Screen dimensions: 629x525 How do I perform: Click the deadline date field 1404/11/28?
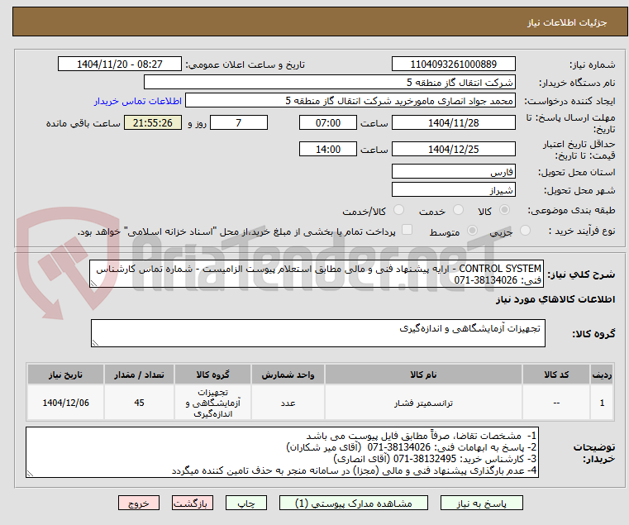453,123
